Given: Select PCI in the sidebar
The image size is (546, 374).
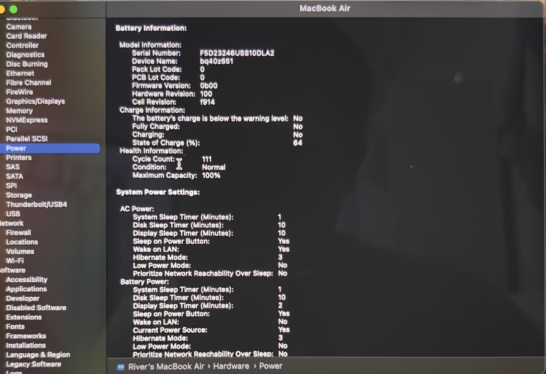Looking at the screenshot, I should coord(12,130).
